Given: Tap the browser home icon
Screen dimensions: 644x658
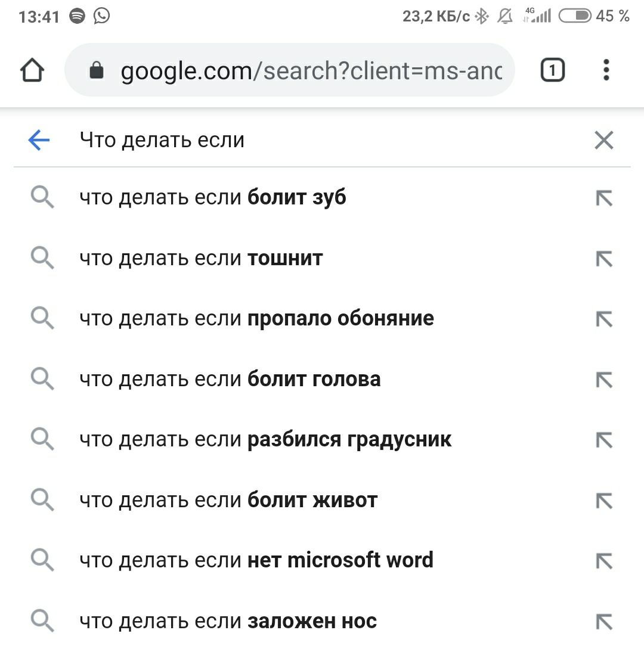Looking at the screenshot, I should 32,70.
